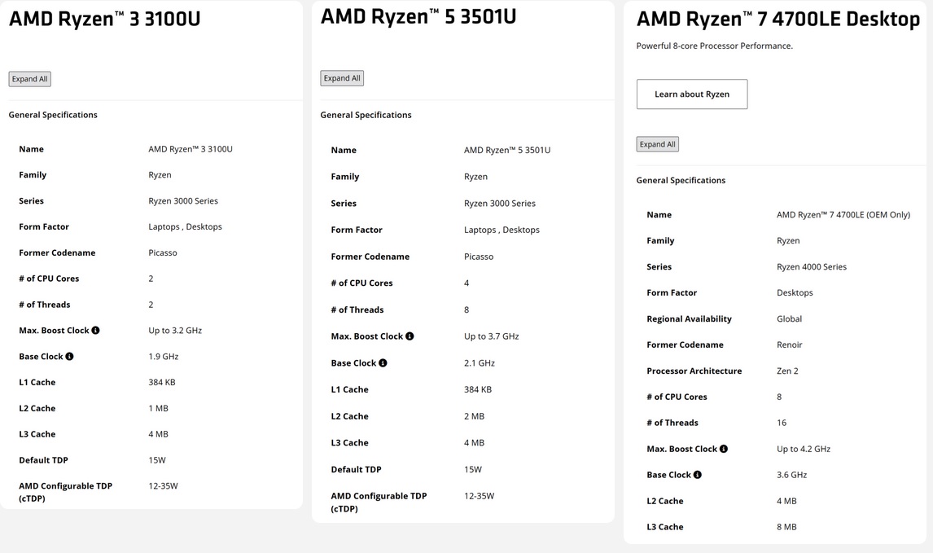The width and height of the screenshot is (933, 553).
Task: Expand all specs for Ryzen 3 3100U
Action: click(30, 79)
